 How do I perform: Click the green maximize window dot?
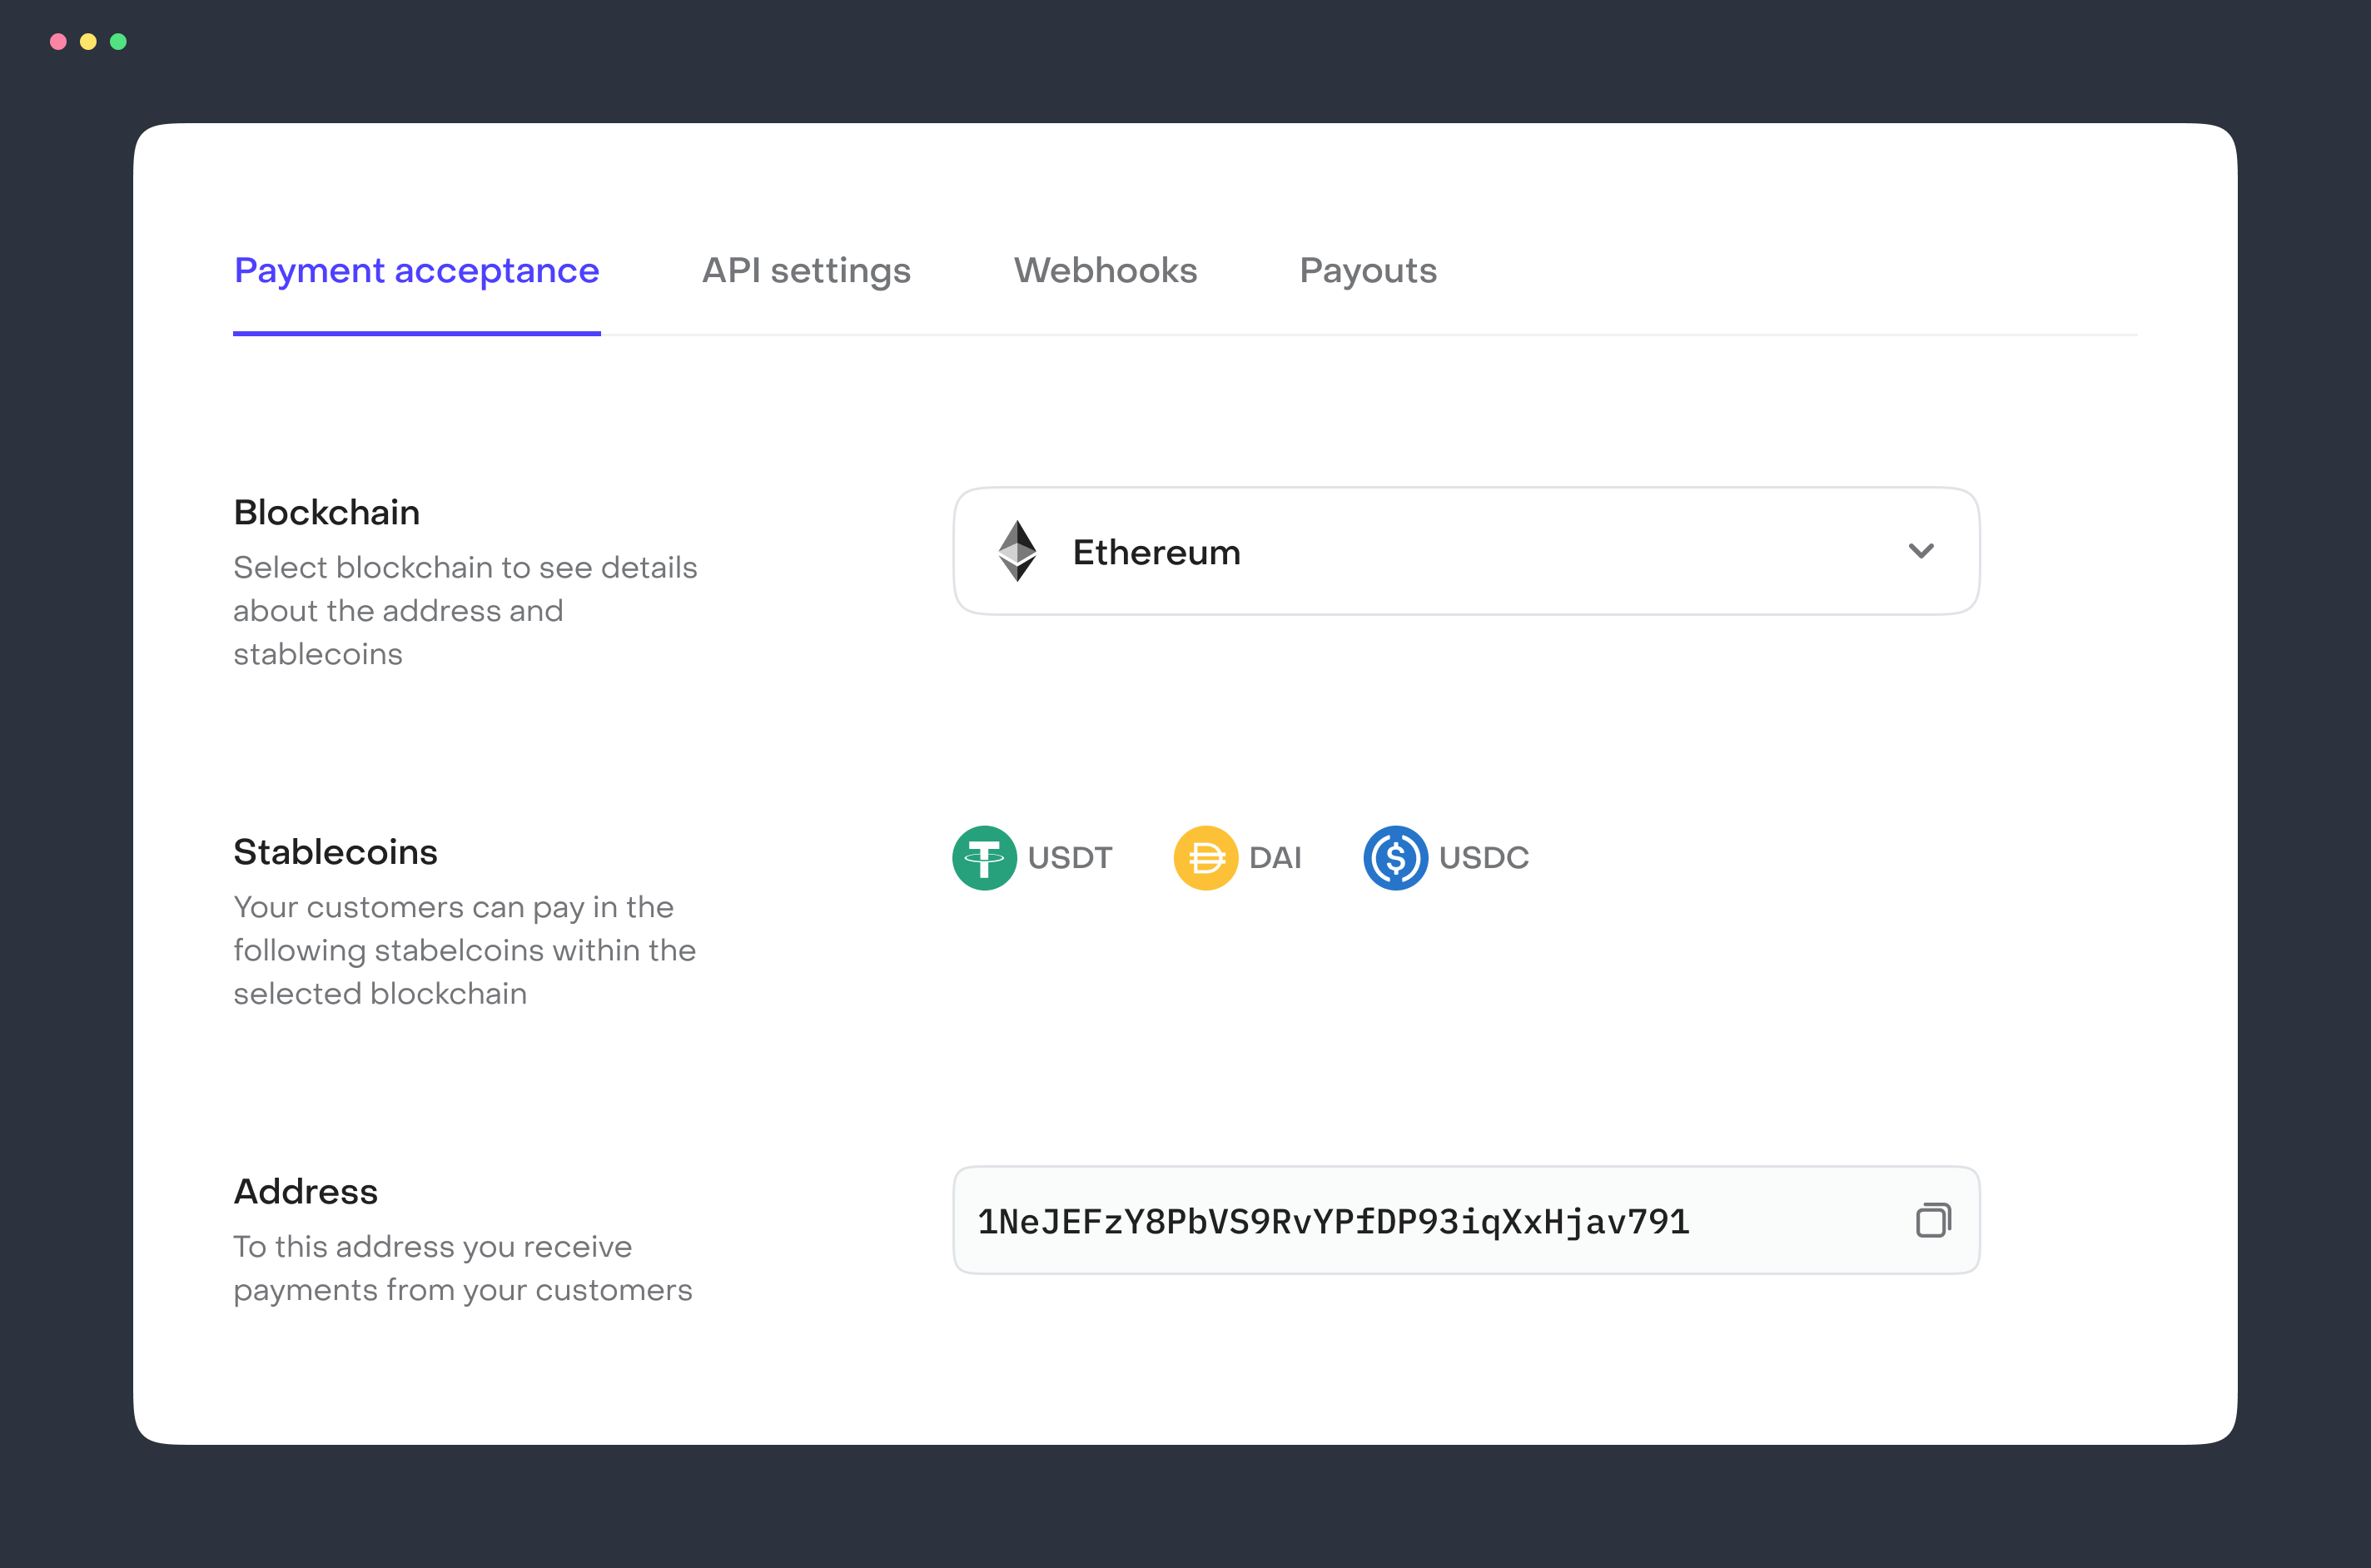[x=118, y=41]
